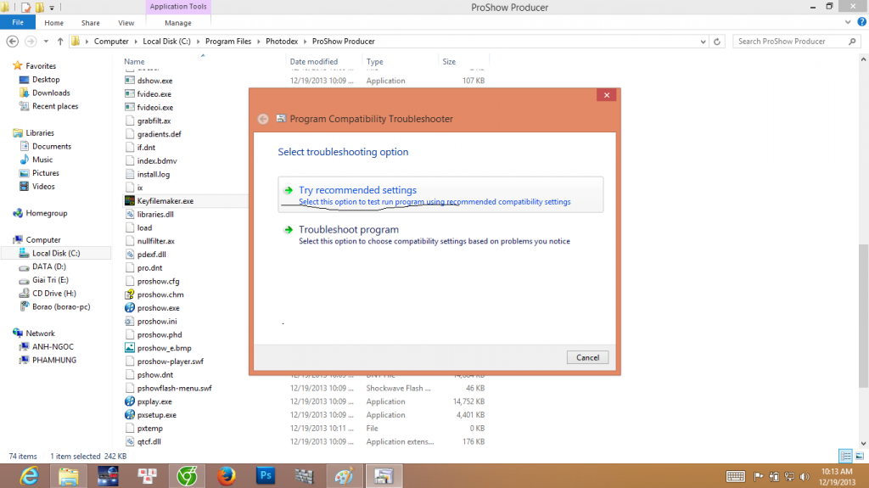
Task: Close the Program Compatibility Troubleshooter dialog
Action: pos(607,95)
